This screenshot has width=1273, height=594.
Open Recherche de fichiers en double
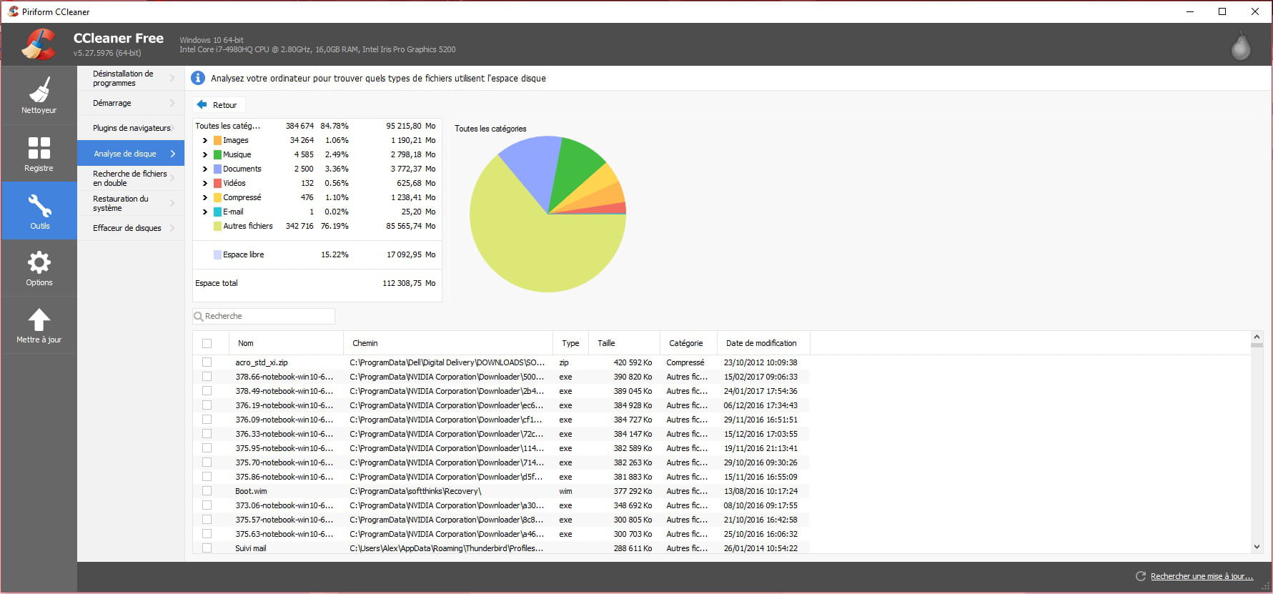pyautogui.click(x=131, y=178)
